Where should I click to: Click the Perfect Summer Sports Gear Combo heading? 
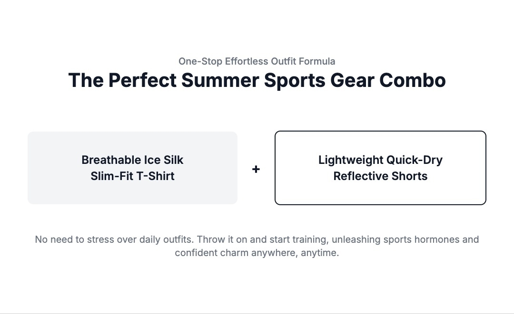coord(257,80)
